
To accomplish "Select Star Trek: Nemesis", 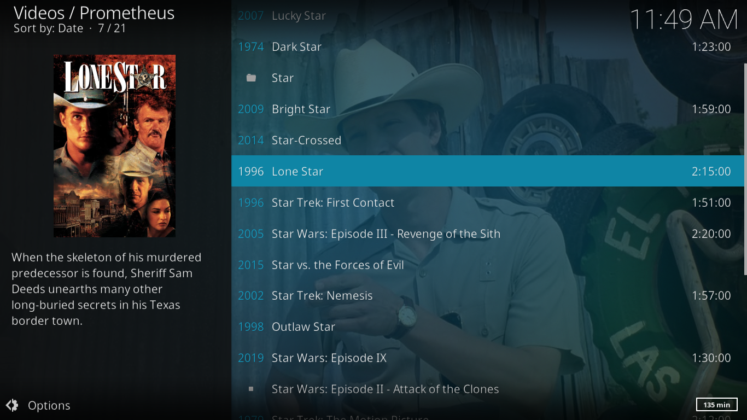I will [x=488, y=295].
